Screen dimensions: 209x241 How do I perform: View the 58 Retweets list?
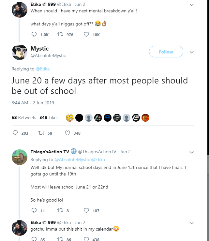click(x=24, y=118)
